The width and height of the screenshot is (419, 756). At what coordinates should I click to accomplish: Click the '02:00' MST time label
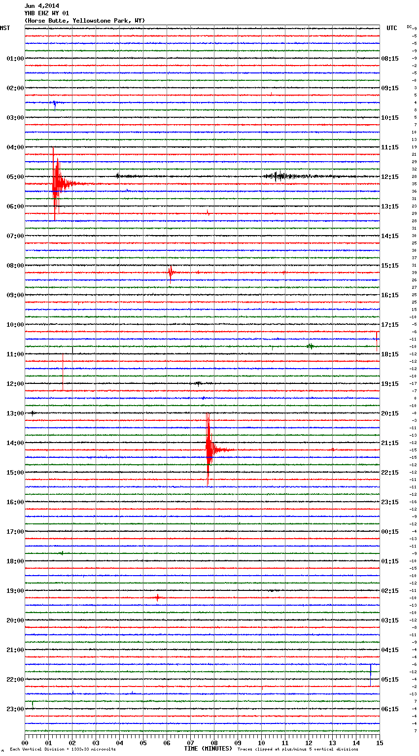pos(15,88)
